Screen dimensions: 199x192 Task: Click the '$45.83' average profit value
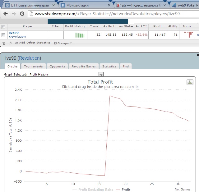pos(111,34)
